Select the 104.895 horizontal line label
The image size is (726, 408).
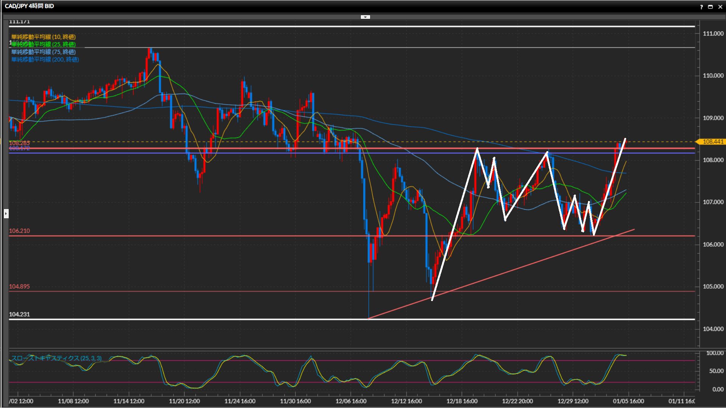[x=19, y=286]
